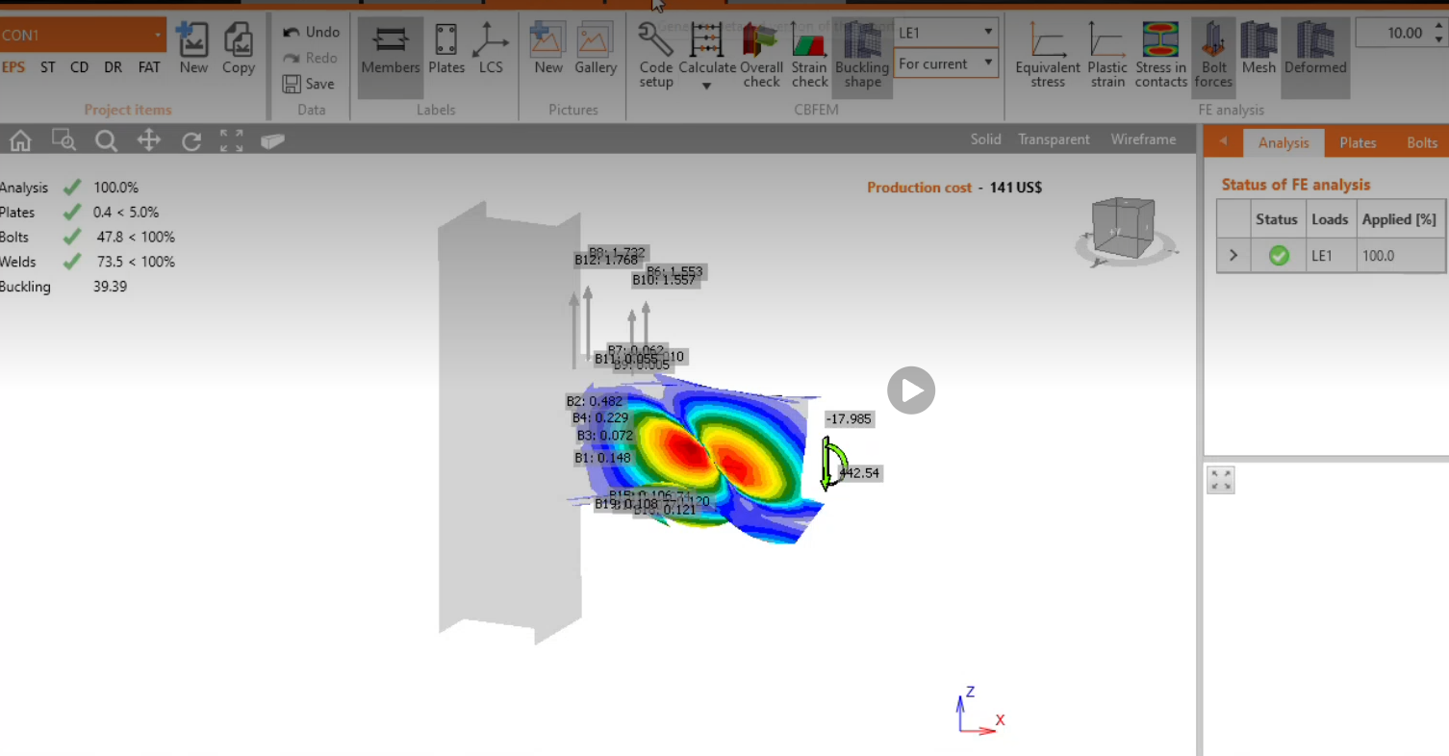Viewport: 1449px width, 756px height.
Task: Open the Plates results tab
Action: pos(1358,142)
